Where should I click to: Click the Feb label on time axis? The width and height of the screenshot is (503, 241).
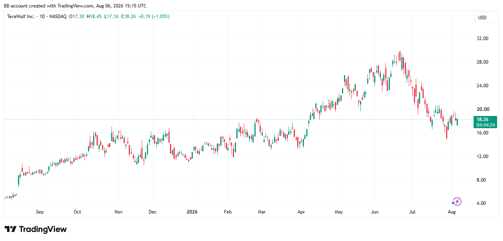[228, 212]
